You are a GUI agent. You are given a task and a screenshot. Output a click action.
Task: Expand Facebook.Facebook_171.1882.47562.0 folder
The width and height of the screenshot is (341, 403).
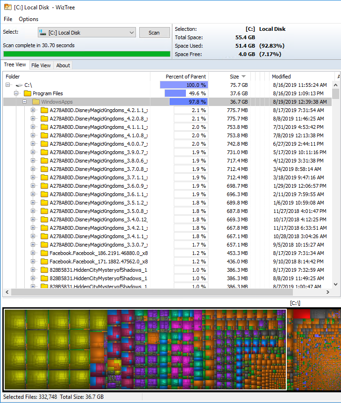pyautogui.click(x=33, y=262)
